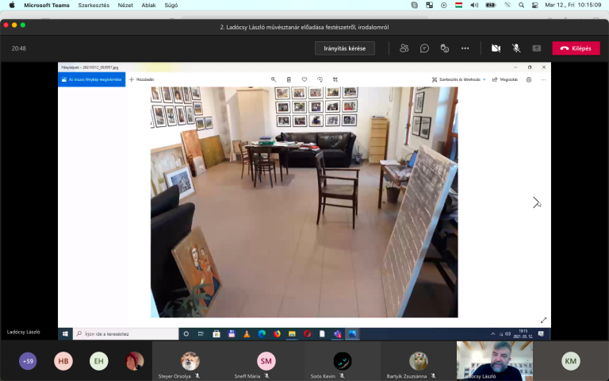This screenshot has height=381, width=609.
Task: Click the zoom magnifier in photo viewer
Action: [274, 79]
